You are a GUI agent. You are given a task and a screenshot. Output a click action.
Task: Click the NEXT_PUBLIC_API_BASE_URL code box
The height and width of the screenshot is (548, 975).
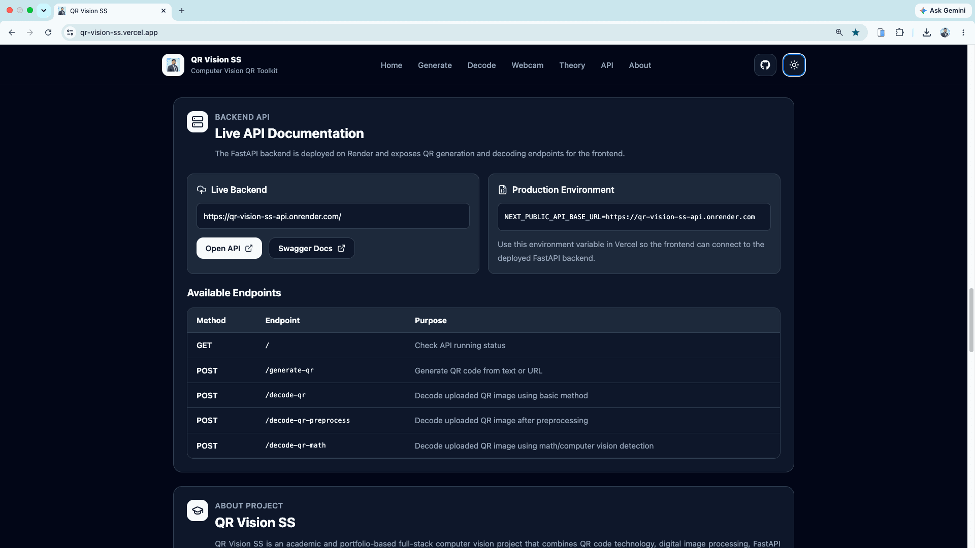(x=634, y=217)
